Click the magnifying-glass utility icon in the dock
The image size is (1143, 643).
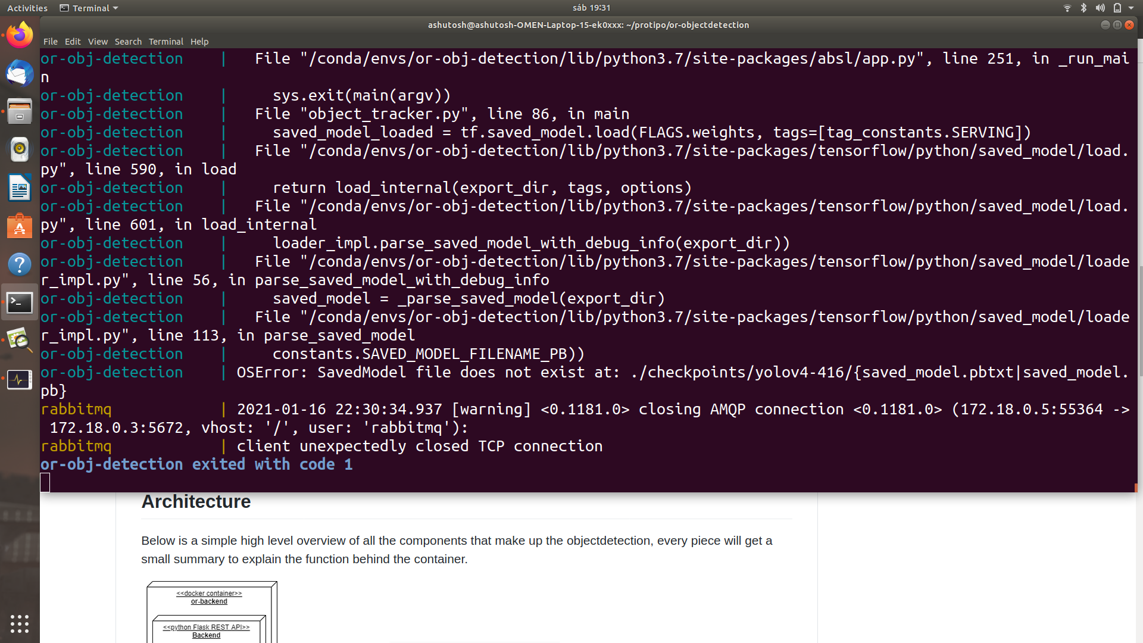(20, 341)
